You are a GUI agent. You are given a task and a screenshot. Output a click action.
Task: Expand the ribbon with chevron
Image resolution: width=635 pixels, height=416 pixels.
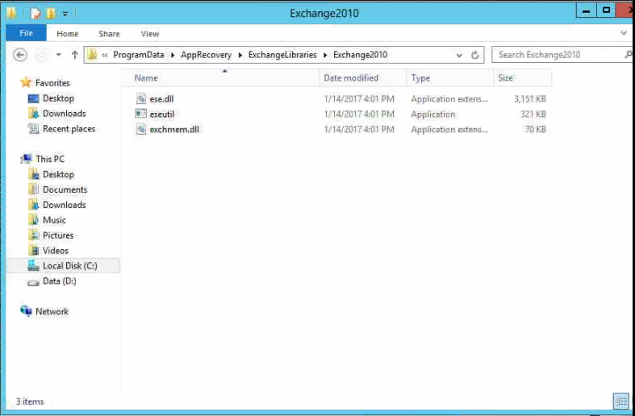tap(624, 33)
